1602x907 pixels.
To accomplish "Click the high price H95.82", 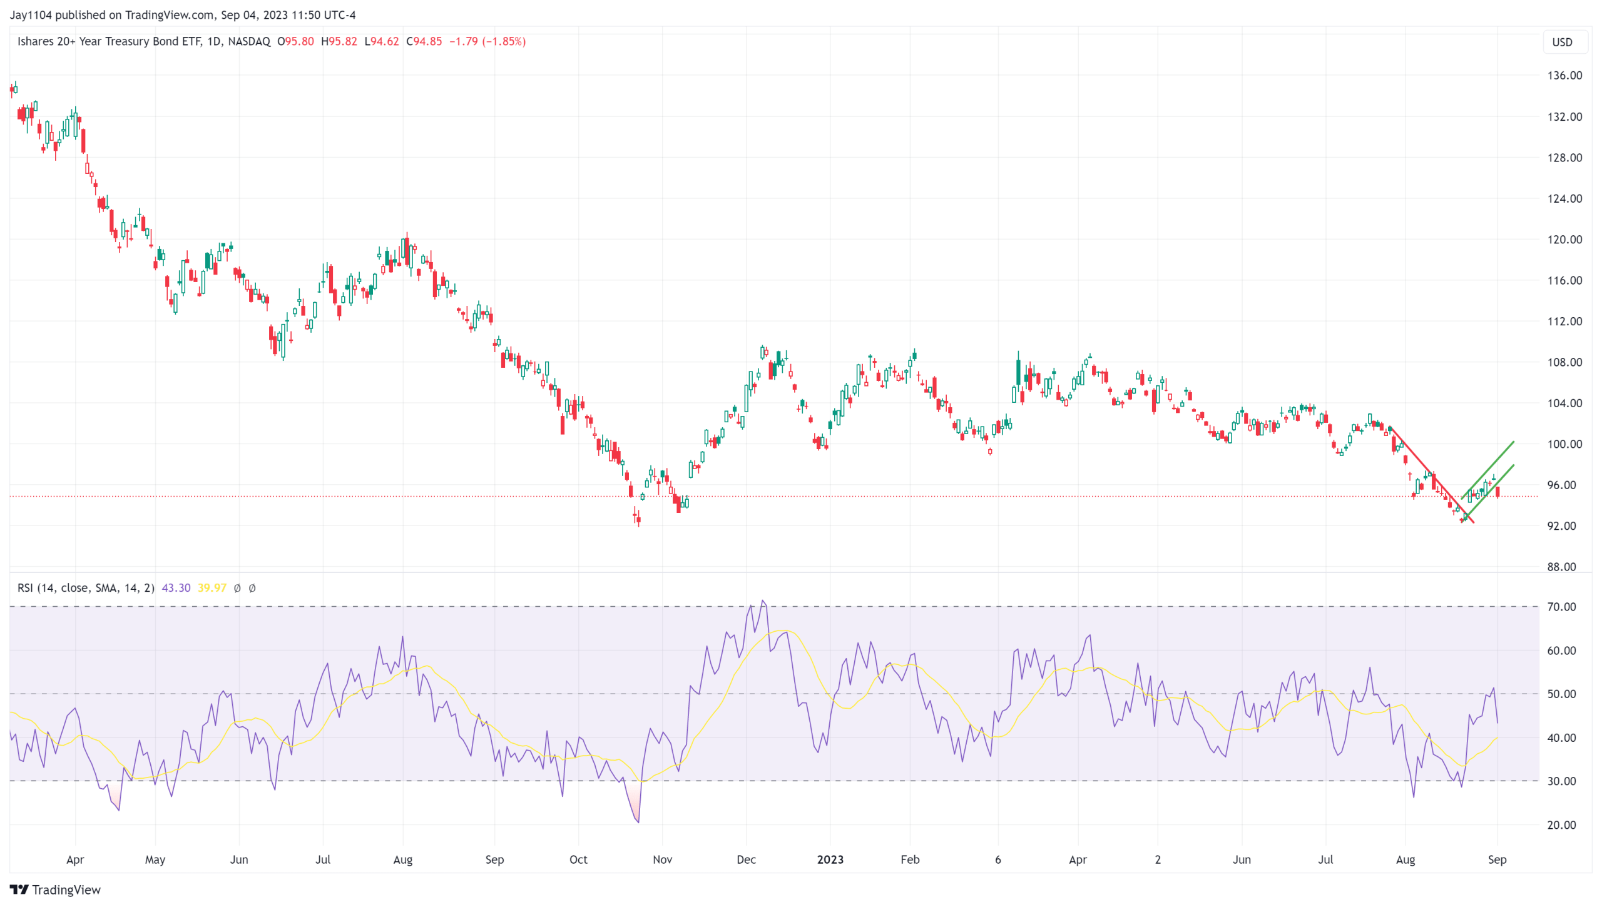I will pyautogui.click(x=339, y=41).
